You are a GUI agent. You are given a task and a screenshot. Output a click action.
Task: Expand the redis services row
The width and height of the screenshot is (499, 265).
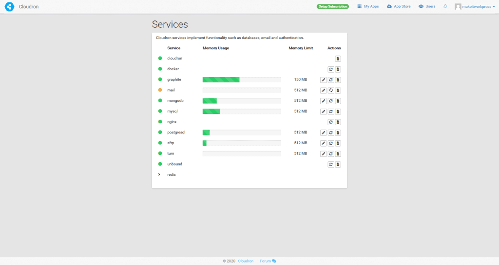tap(159, 174)
